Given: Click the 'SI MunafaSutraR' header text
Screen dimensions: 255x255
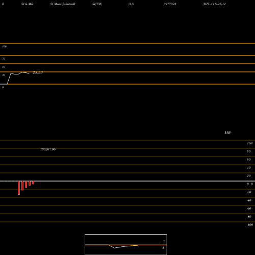Looking at the screenshot, I should [63, 4].
